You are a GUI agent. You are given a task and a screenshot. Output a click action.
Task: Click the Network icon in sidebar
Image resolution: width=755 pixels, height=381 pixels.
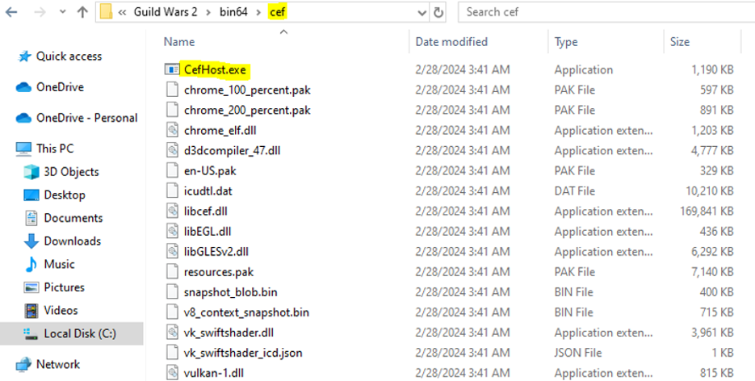23,365
